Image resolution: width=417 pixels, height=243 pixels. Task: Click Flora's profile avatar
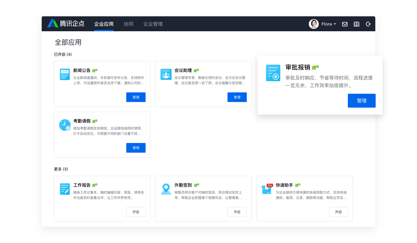[x=314, y=24]
